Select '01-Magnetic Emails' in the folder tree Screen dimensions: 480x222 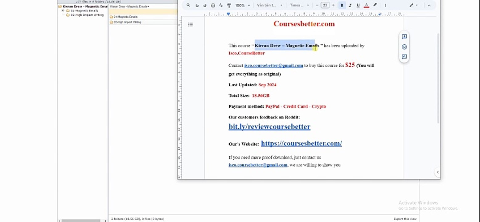(84, 10)
